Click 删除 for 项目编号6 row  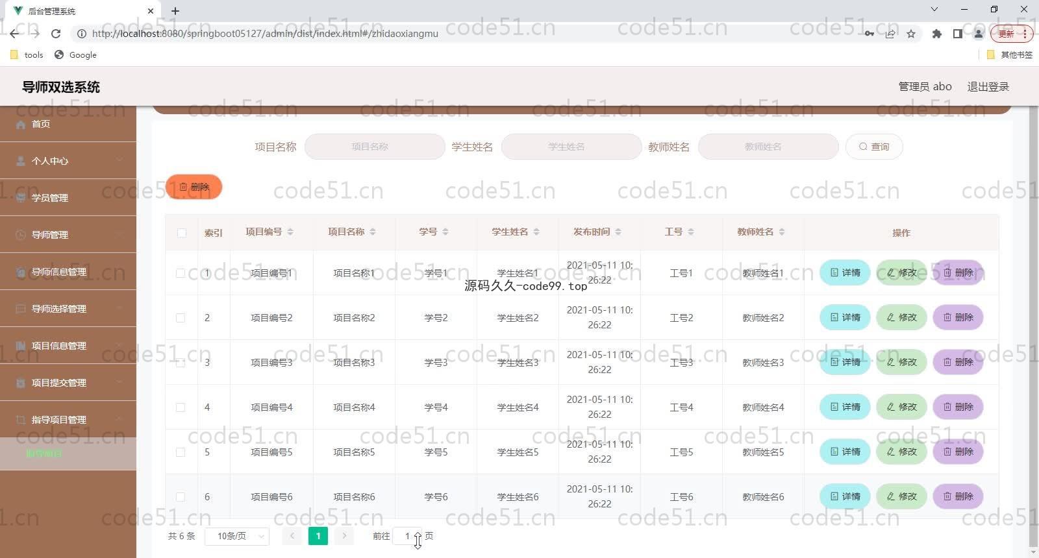click(x=958, y=496)
